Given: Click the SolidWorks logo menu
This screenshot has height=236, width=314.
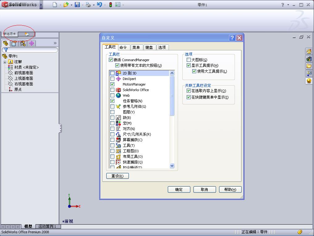Looking at the screenshot, I should point(19,4).
